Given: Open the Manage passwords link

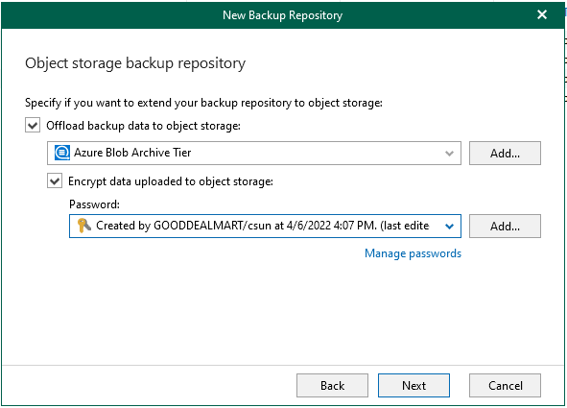Looking at the screenshot, I should click(x=413, y=253).
